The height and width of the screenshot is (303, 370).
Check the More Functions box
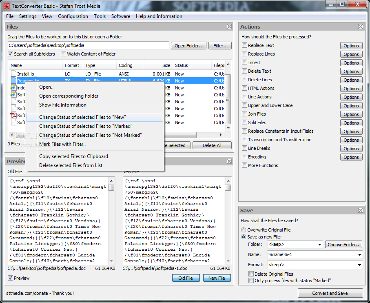point(244,165)
